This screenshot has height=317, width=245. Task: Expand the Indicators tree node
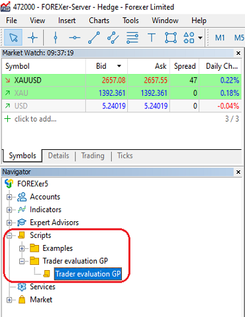[9, 210]
